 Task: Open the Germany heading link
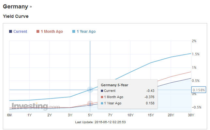pyautogui.click(x=15, y=6)
